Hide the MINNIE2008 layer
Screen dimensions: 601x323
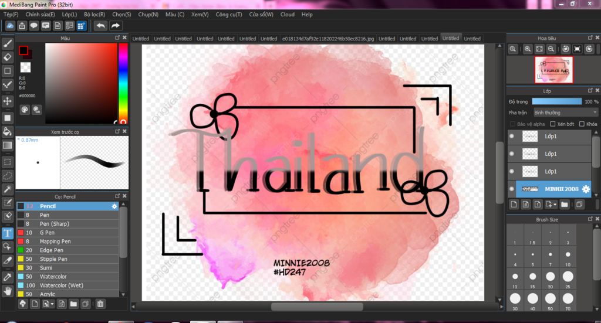pyautogui.click(x=512, y=189)
